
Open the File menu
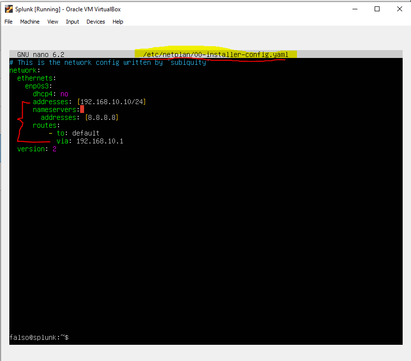coord(8,22)
